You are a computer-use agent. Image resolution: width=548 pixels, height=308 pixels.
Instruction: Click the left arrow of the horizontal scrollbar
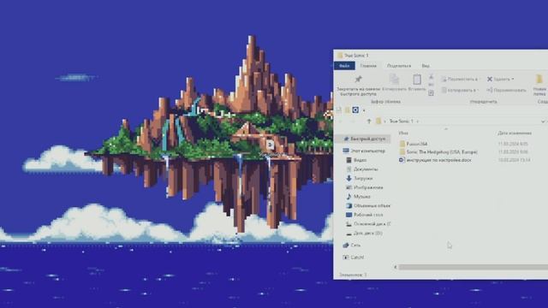tap(396, 267)
